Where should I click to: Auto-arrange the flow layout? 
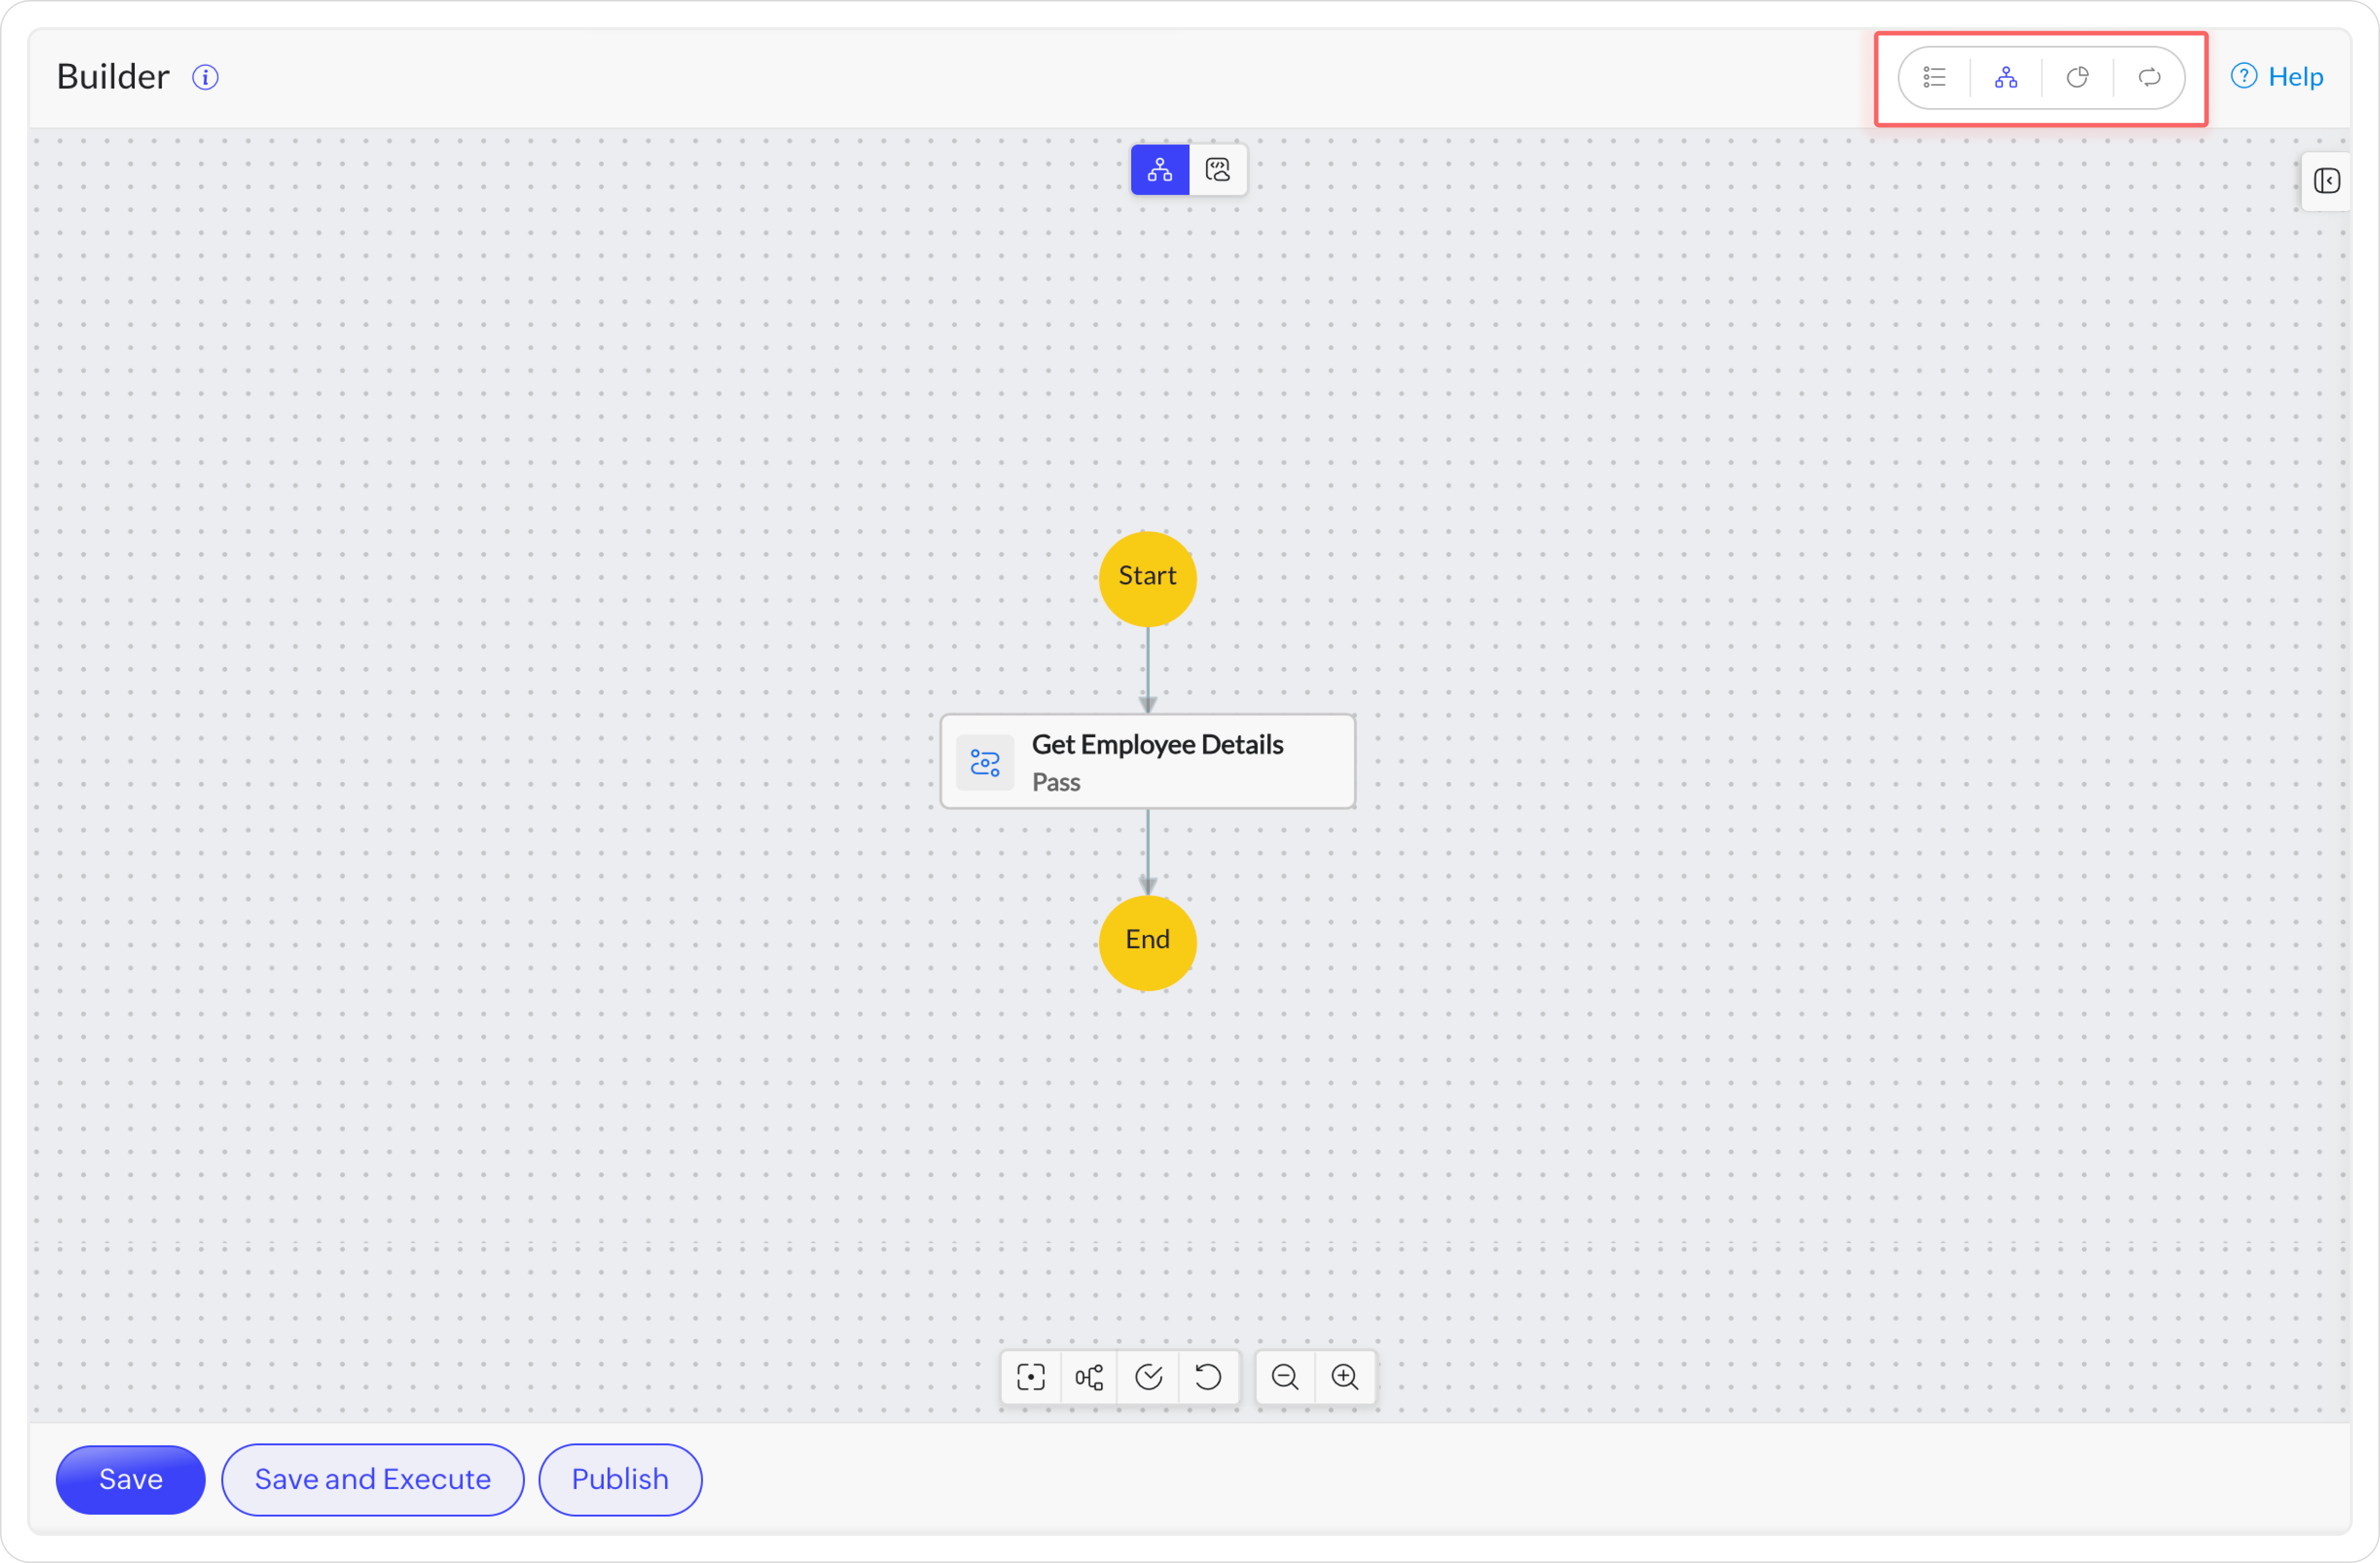(1089, 1377)
